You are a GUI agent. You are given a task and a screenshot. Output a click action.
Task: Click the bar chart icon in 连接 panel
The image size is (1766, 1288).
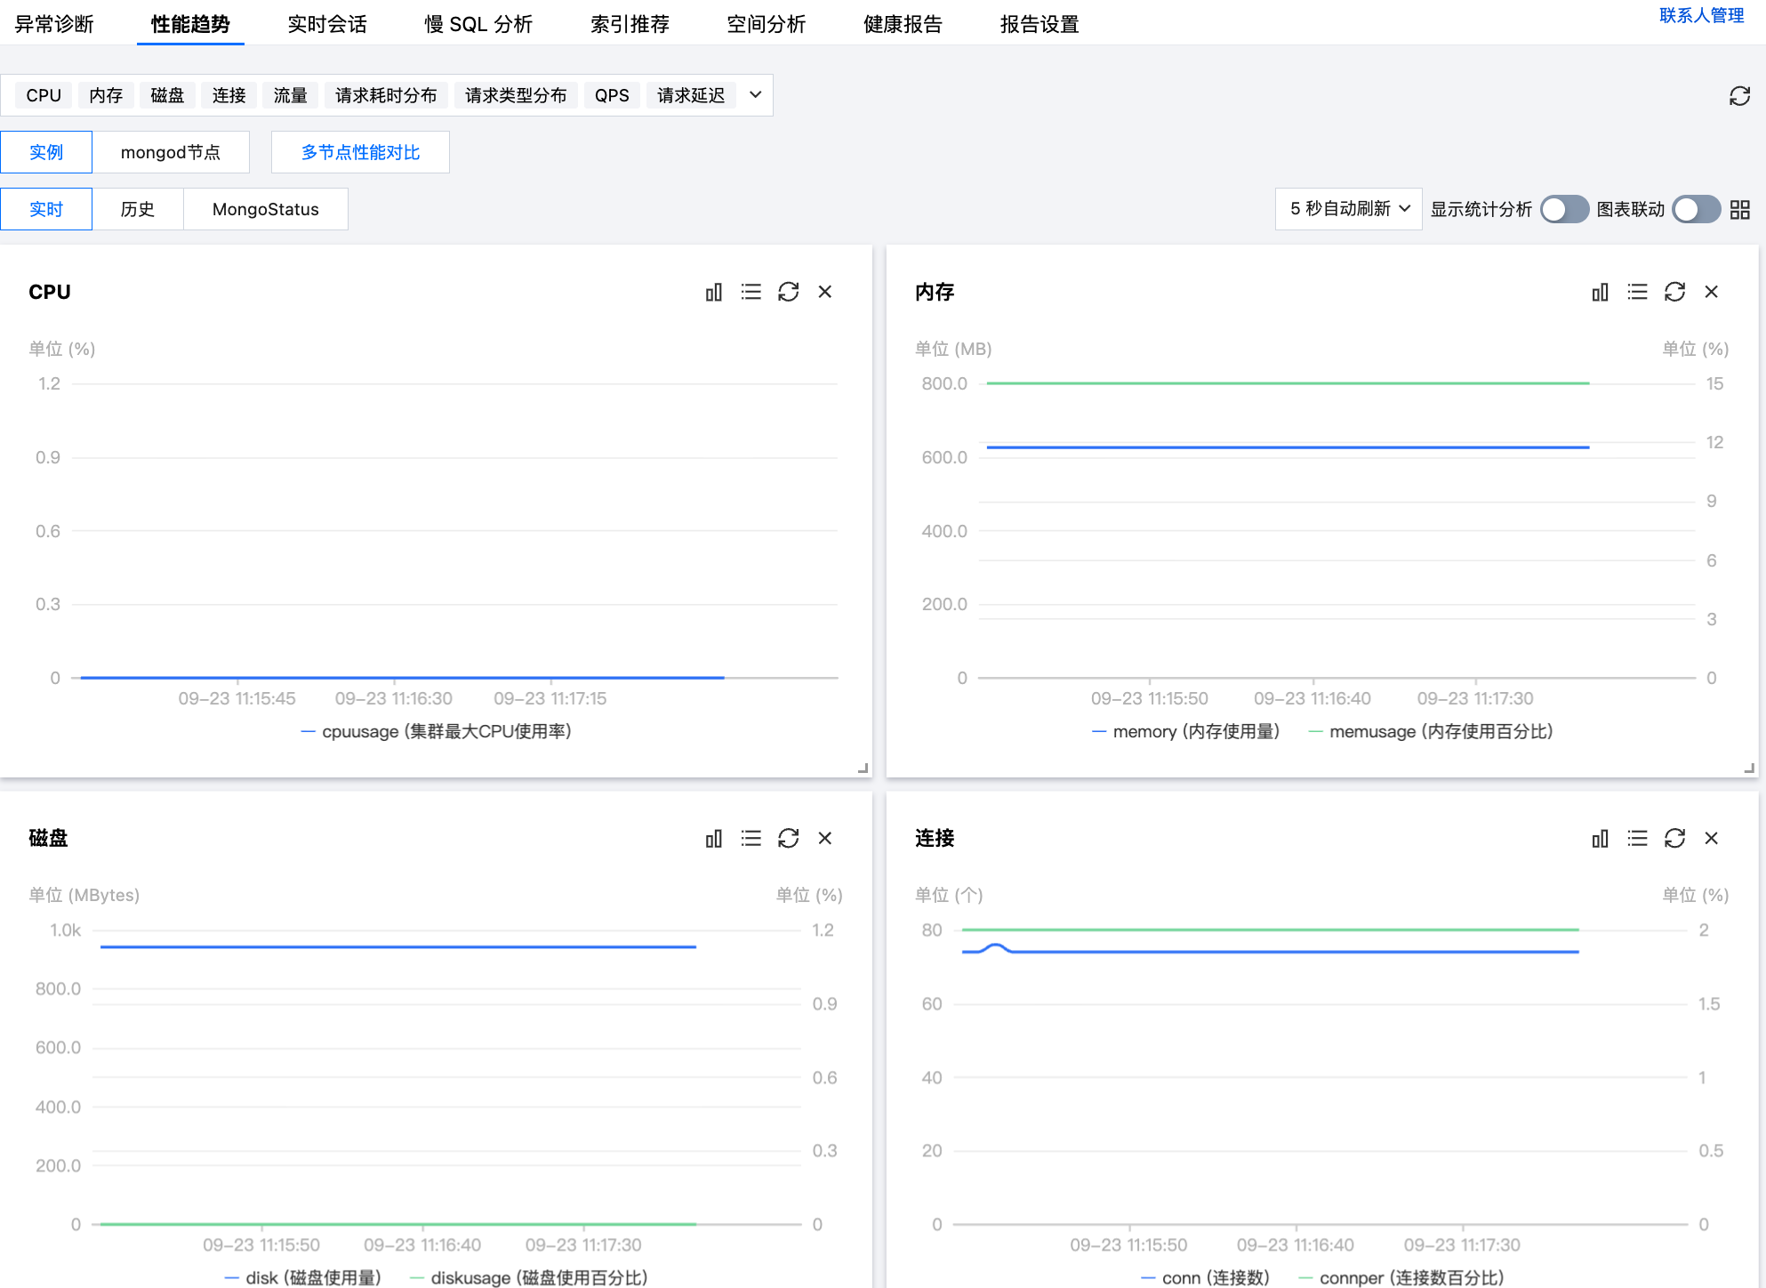pyautogui.click(x=1600, y=839)
